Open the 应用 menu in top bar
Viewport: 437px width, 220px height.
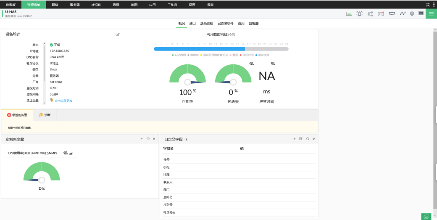153,5
